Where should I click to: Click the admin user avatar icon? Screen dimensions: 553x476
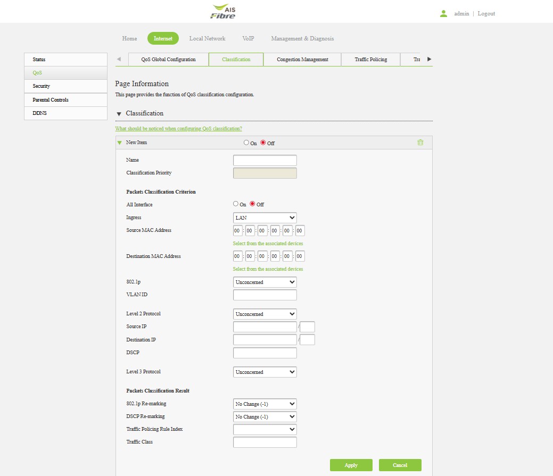pyautogui.click(x=444, y=13)
